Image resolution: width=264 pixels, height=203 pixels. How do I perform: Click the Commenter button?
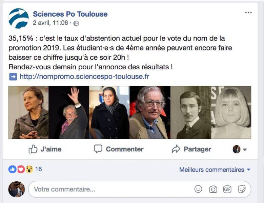point(119,149)
